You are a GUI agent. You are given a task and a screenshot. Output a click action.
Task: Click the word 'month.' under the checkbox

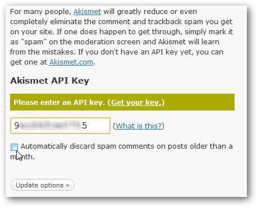click(22, 157)
